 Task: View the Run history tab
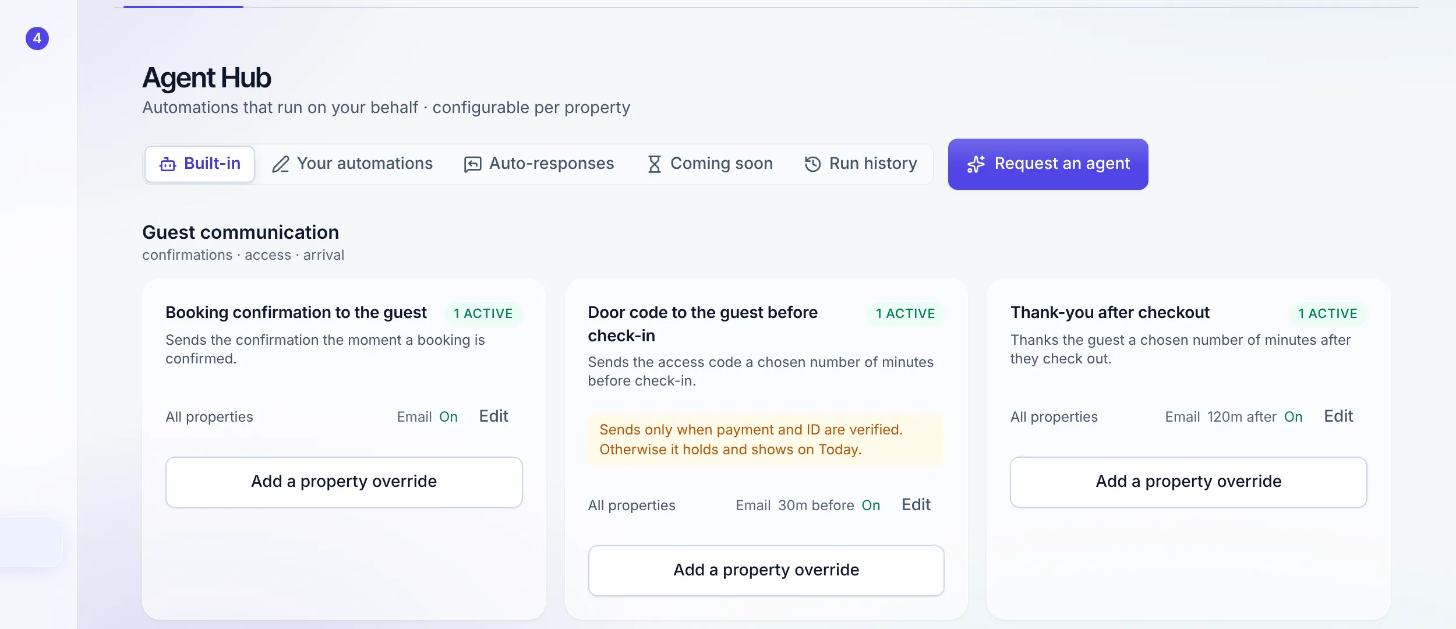click(x=860, y=164)
